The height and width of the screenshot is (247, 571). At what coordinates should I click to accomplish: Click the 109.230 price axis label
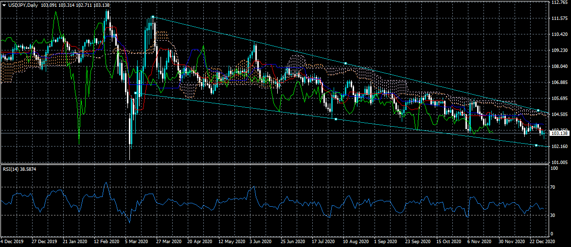click(560, 50)
